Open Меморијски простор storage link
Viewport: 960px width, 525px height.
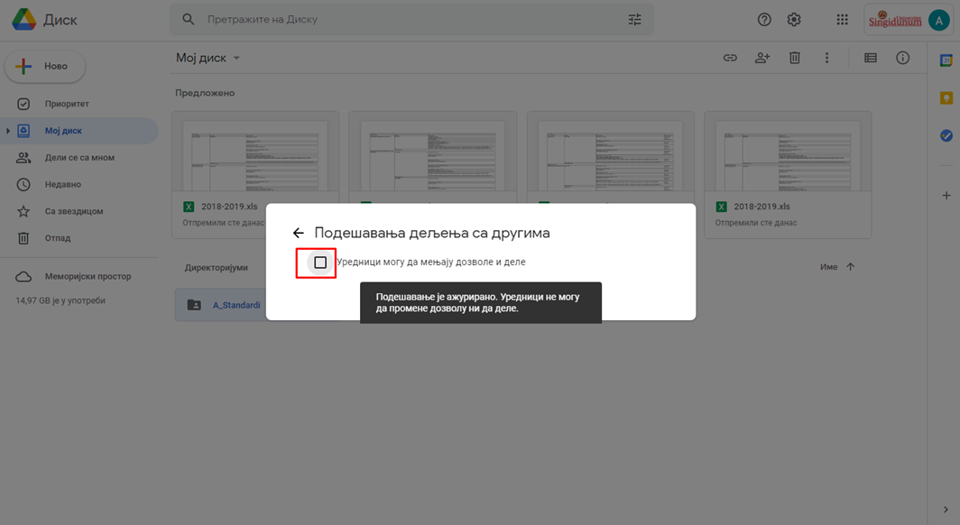(88, 277)
